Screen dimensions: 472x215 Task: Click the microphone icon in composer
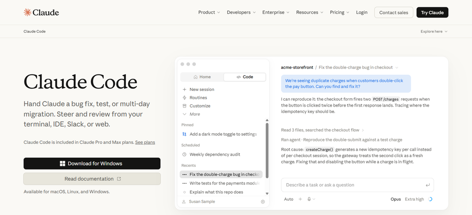click(309, 199)
